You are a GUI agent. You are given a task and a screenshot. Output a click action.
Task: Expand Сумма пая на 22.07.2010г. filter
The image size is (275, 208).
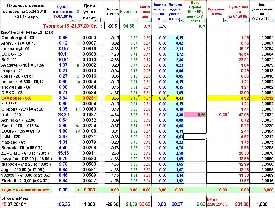click(247, 20)
